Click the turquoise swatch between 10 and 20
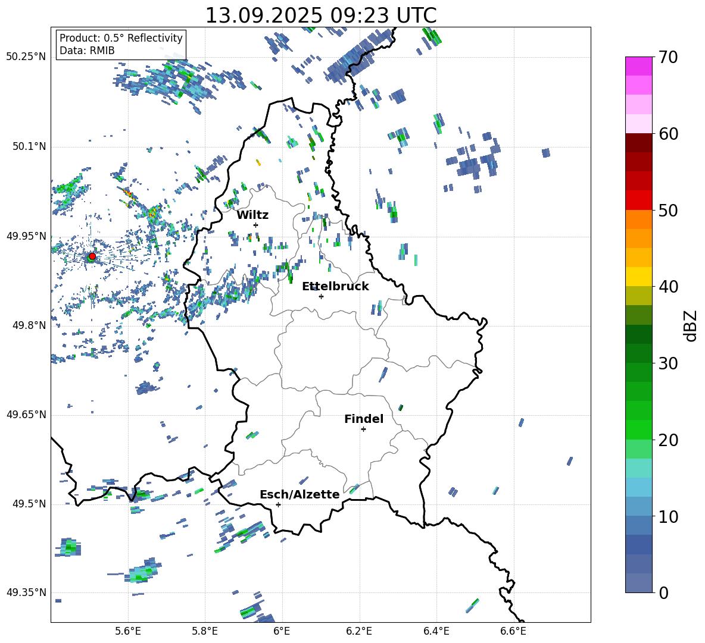The height and width of the screenshot is (643, 705). 638,468
